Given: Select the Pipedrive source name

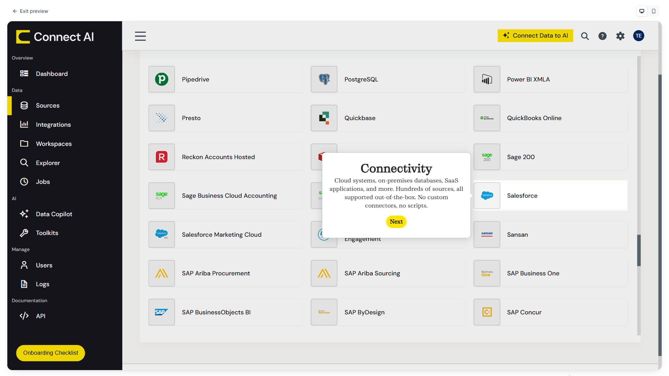Looking at the screenshot, I should point(195,79).
